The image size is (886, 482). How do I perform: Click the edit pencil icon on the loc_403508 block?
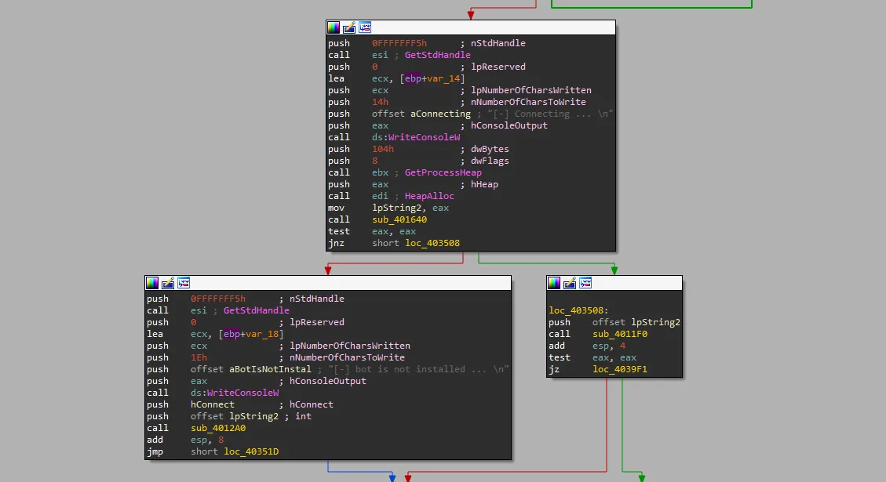tap(570, 283)
